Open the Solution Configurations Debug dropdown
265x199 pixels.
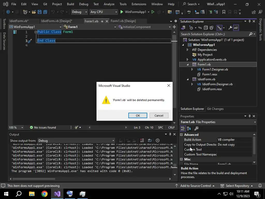point(79,12)
